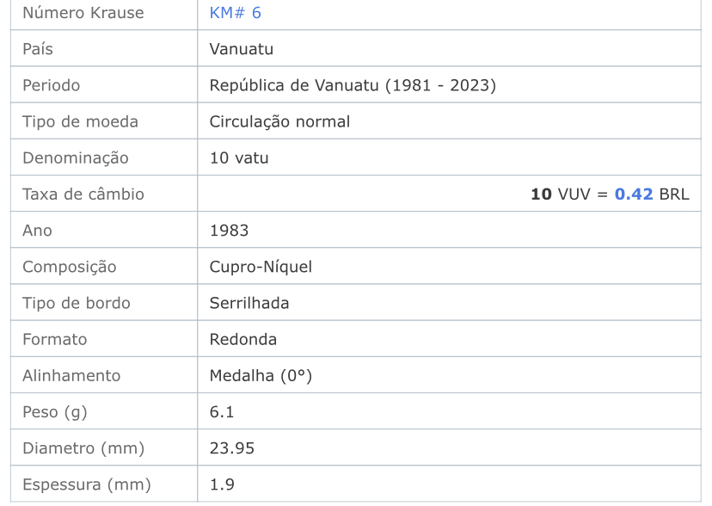This screenshot has width=712, height=506.
Task: Click the 1.9 thickness value
Action: click(x=222, y=484)
